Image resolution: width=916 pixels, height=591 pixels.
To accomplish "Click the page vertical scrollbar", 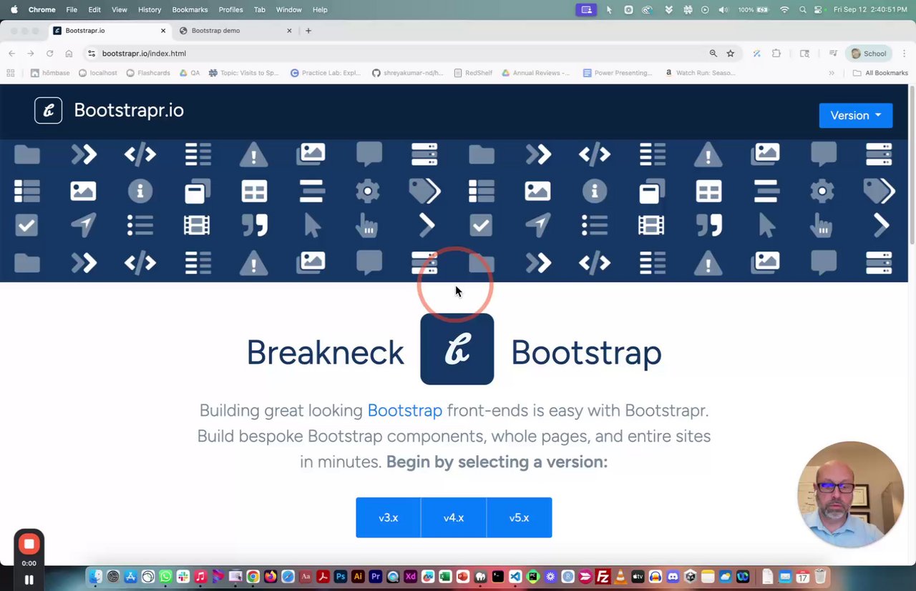I will (x=912, y=164).
